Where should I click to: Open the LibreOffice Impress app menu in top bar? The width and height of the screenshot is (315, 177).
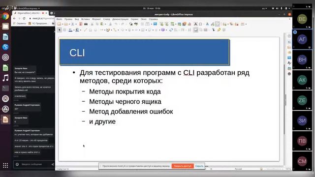pos(29,8)
